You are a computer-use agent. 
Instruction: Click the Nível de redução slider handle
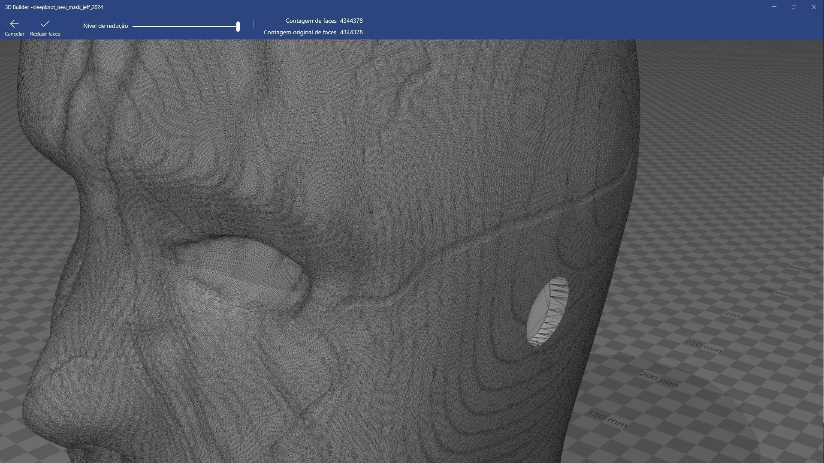click(x=238, y=26)
